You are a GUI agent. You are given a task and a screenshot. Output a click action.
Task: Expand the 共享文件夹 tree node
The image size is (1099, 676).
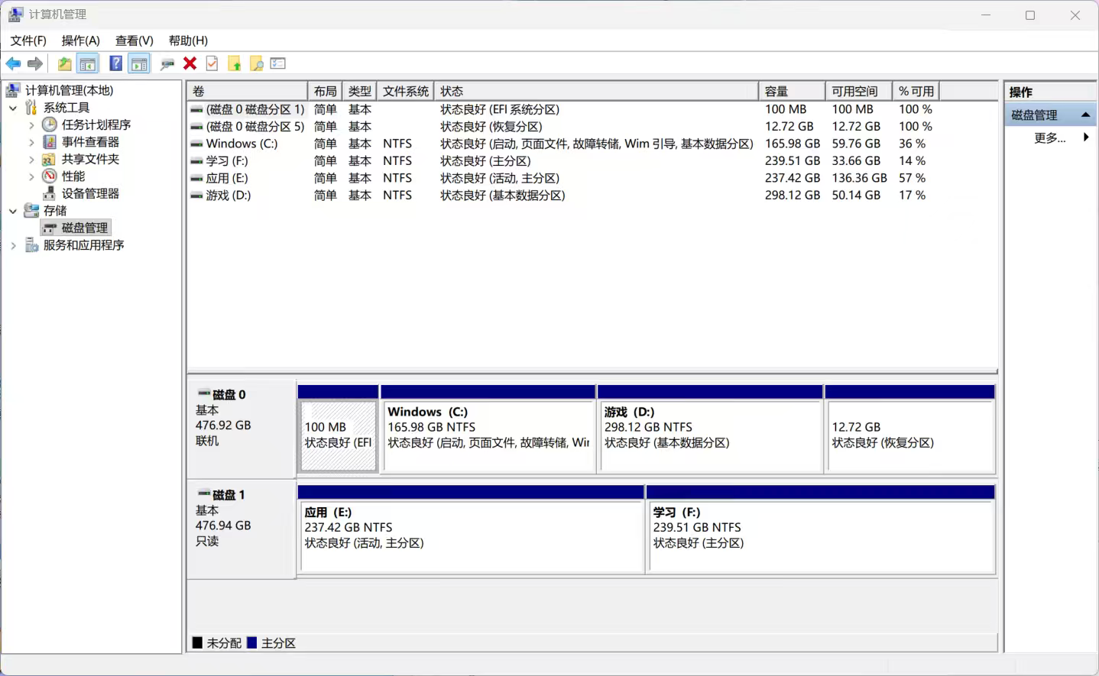coord(31,159)
